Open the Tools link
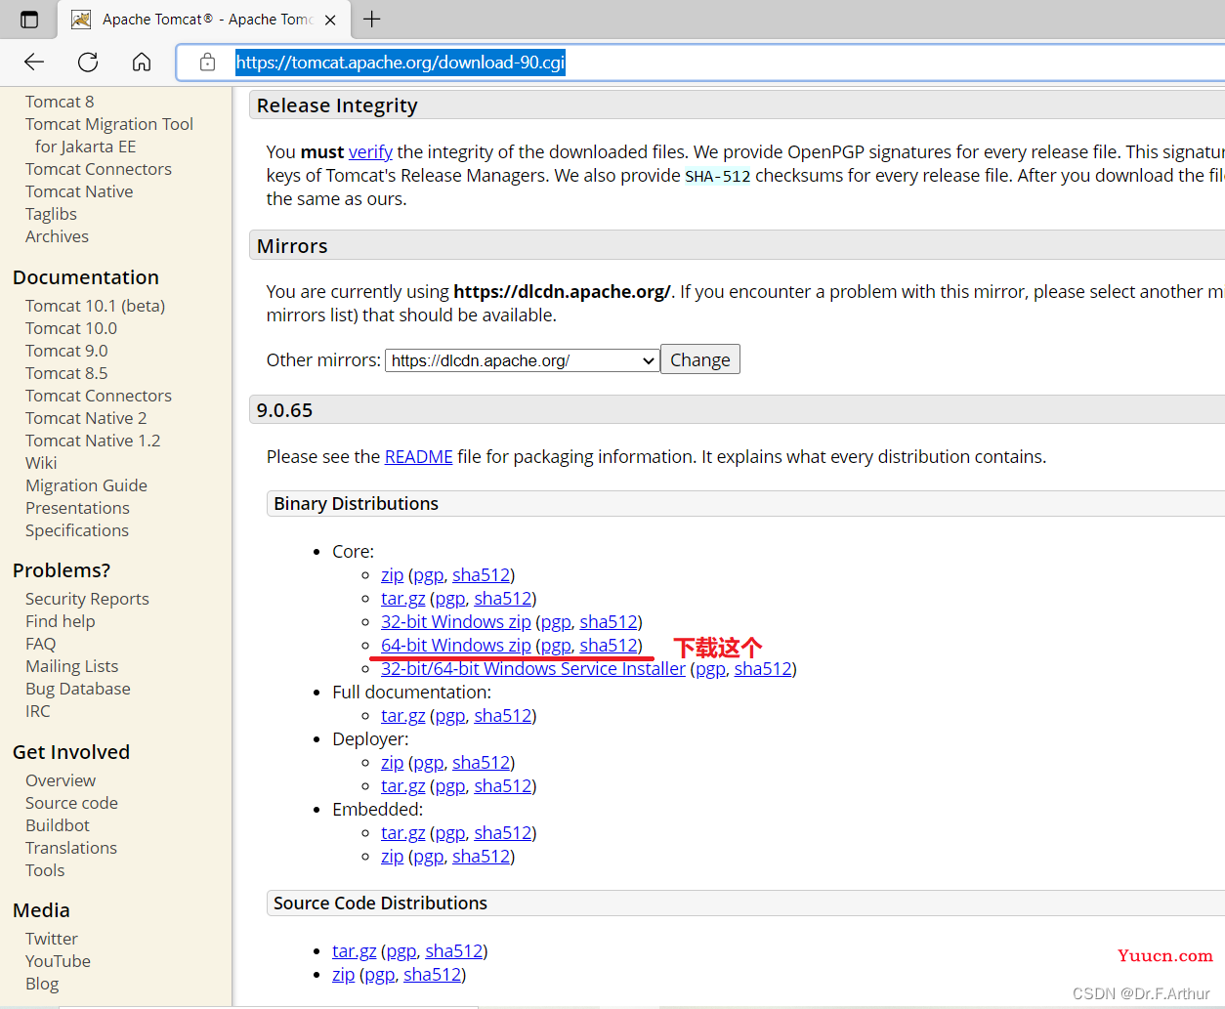The image size is (1225, 1009). pos(45,870)
